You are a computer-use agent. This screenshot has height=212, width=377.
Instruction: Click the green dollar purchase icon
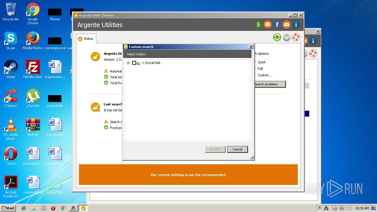[x=258, y=24]
